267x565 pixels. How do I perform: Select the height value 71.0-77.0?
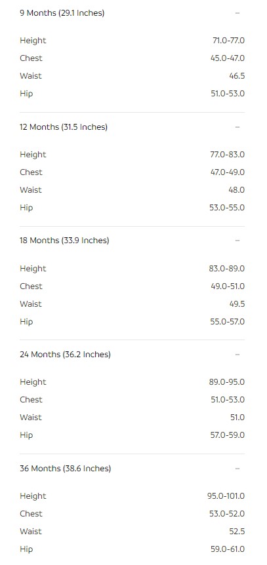click(228, 41)
